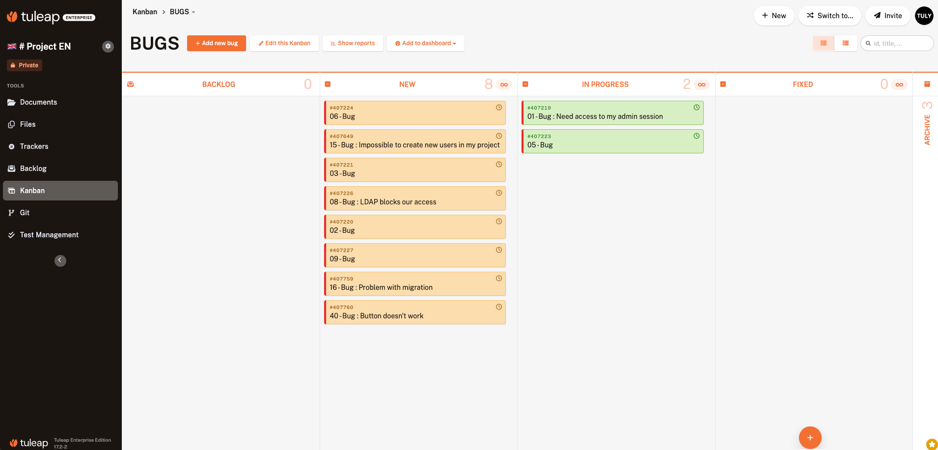Open Trackers in the sidebar
938x450 pixels.
34,146
